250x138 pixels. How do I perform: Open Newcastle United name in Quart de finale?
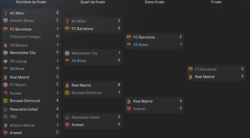85,118
